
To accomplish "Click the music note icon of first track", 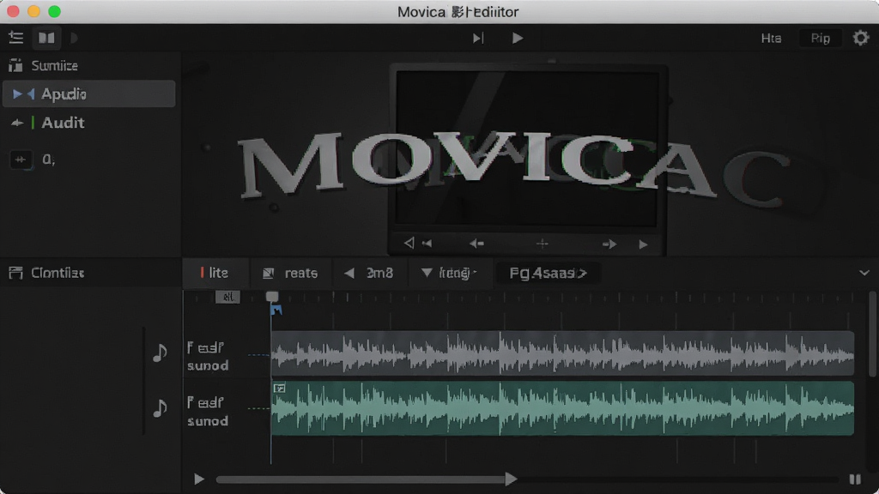I will pyautogui.click(x=160, y=352).
